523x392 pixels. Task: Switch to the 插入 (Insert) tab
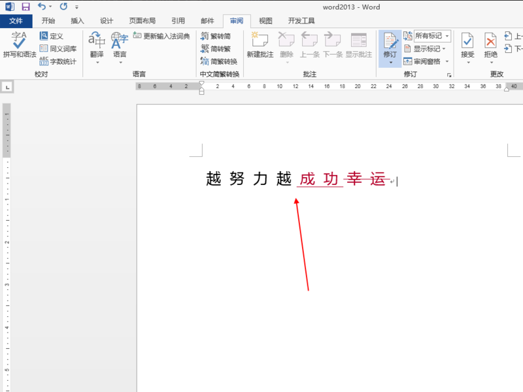tap(77, 21)
